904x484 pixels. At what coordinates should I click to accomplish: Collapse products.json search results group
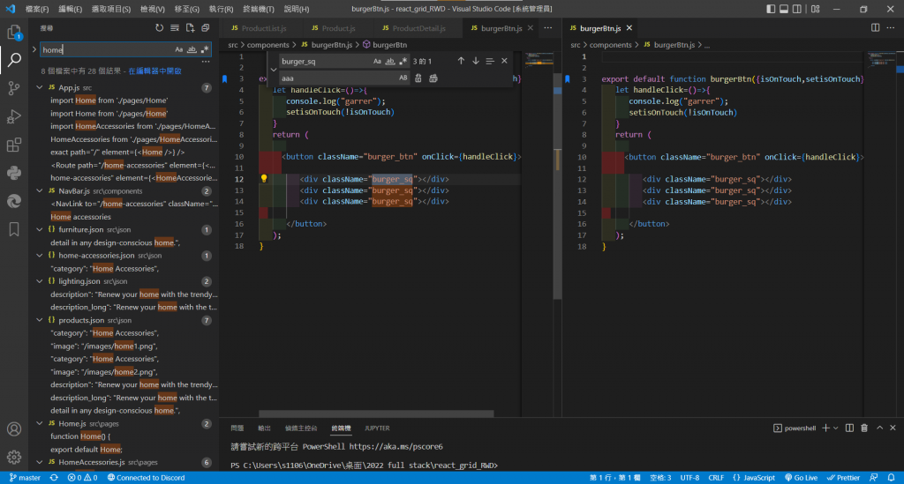tap(40, 321)
